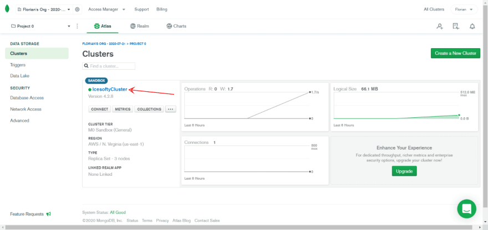Image resolution: width=488 pixels, height=230 pixels.
Task: Open the Florian user menu
Action: pyautogui.click(x=464, y=9)
